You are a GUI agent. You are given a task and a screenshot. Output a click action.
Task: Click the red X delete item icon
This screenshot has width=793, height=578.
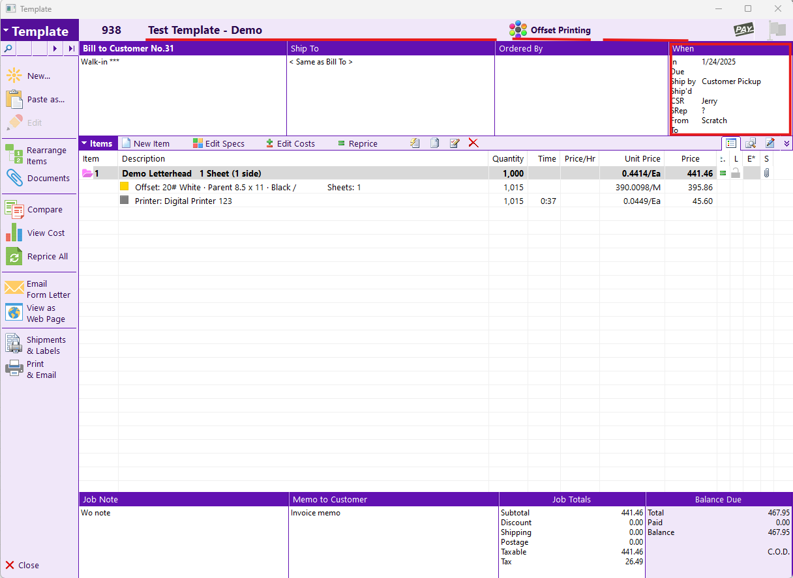(473, 143)
